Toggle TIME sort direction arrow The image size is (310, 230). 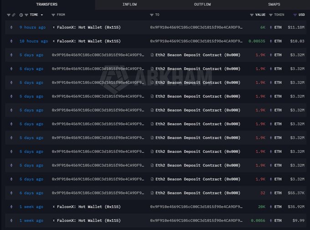click(42, 15)
